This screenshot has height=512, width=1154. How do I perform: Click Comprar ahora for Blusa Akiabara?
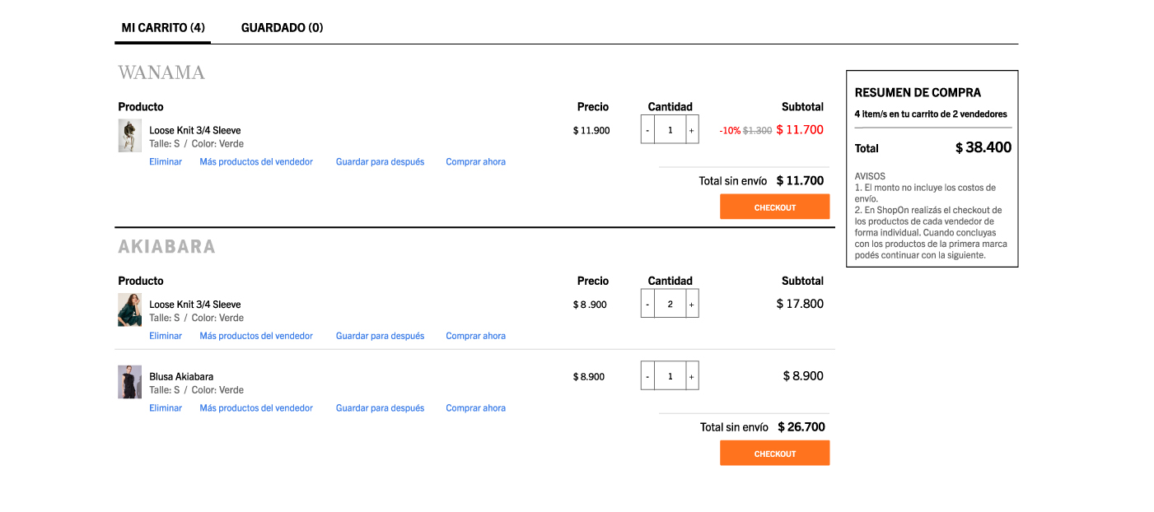tap(475, 408)
